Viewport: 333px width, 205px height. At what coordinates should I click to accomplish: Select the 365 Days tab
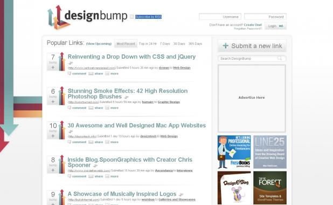(195, 44)
